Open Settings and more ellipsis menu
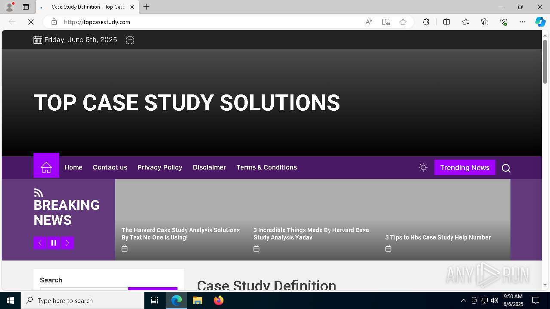The image size is (550, 309). [522, 22]
